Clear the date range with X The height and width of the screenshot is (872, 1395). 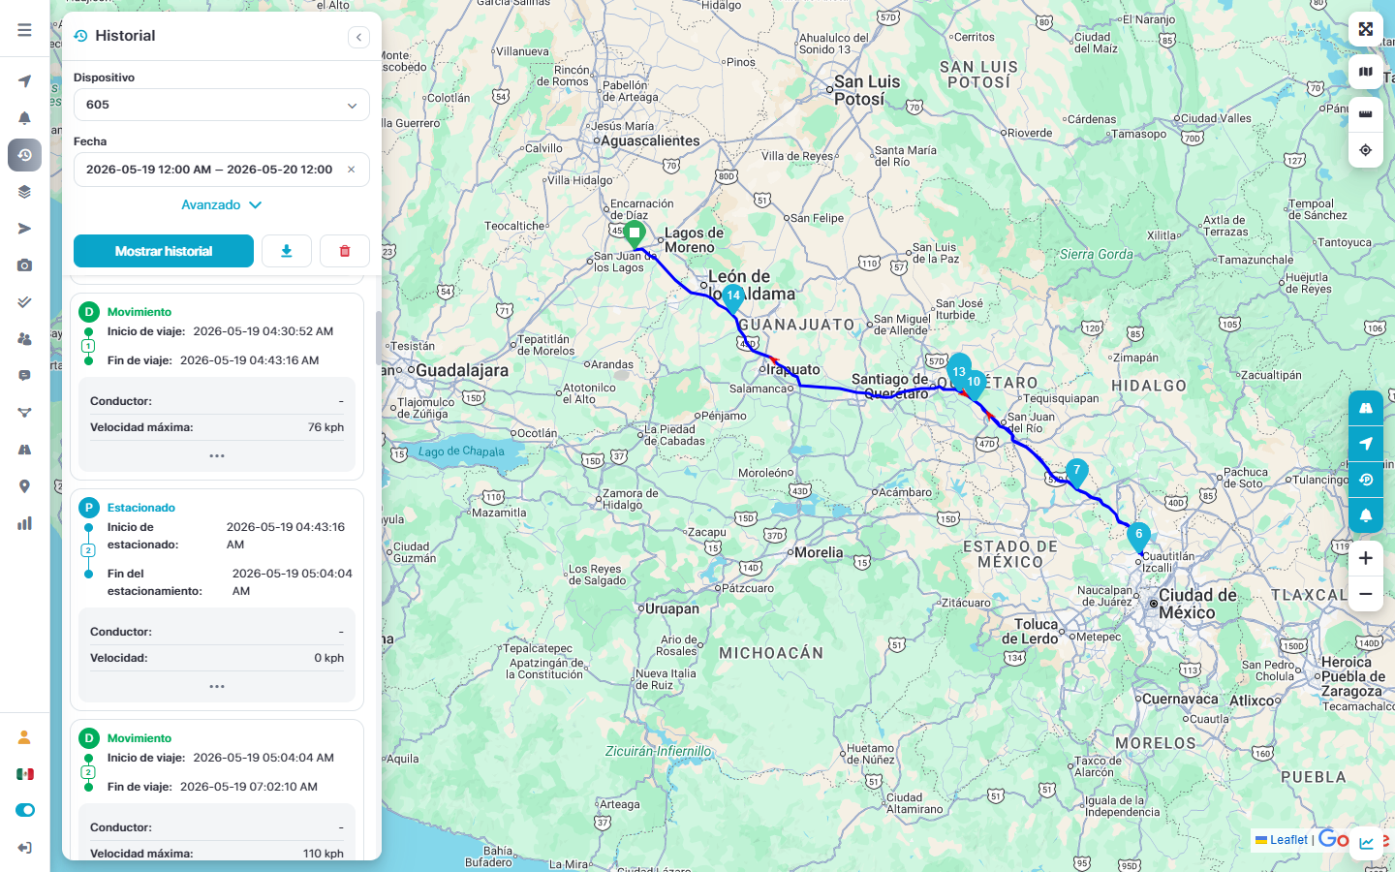[351, 170]
